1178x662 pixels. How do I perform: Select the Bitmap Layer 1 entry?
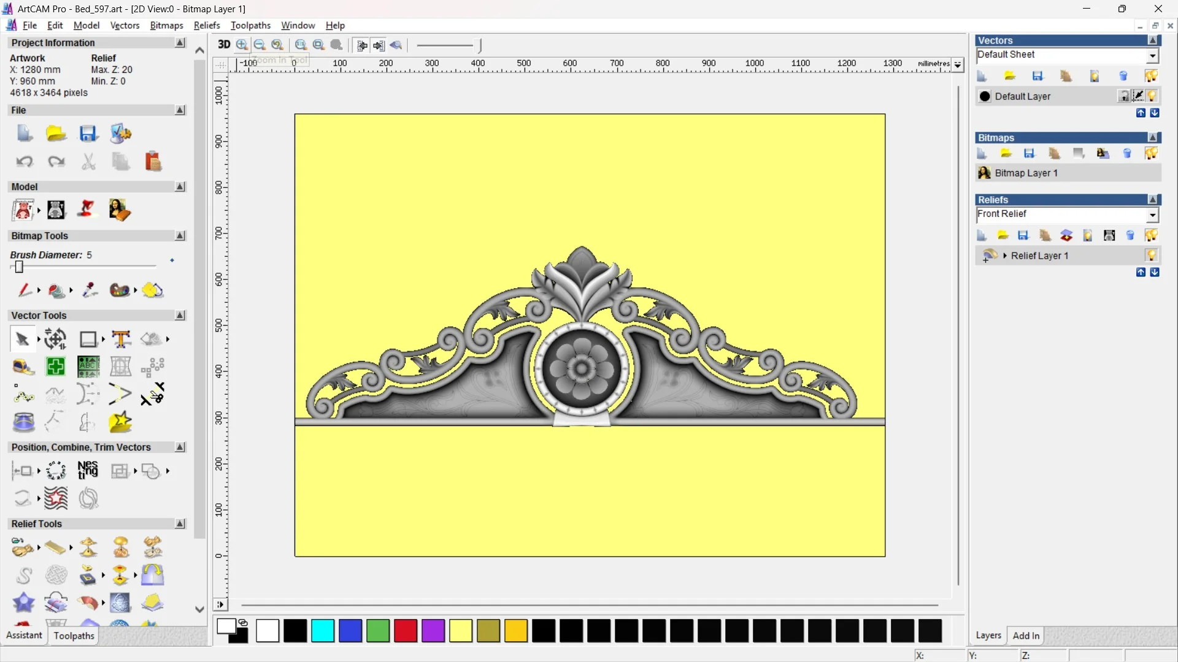tap(1026, 173)
